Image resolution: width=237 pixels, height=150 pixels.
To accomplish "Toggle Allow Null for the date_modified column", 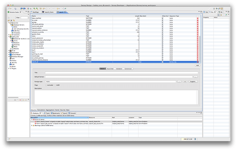I will click(x=162, y=18).
